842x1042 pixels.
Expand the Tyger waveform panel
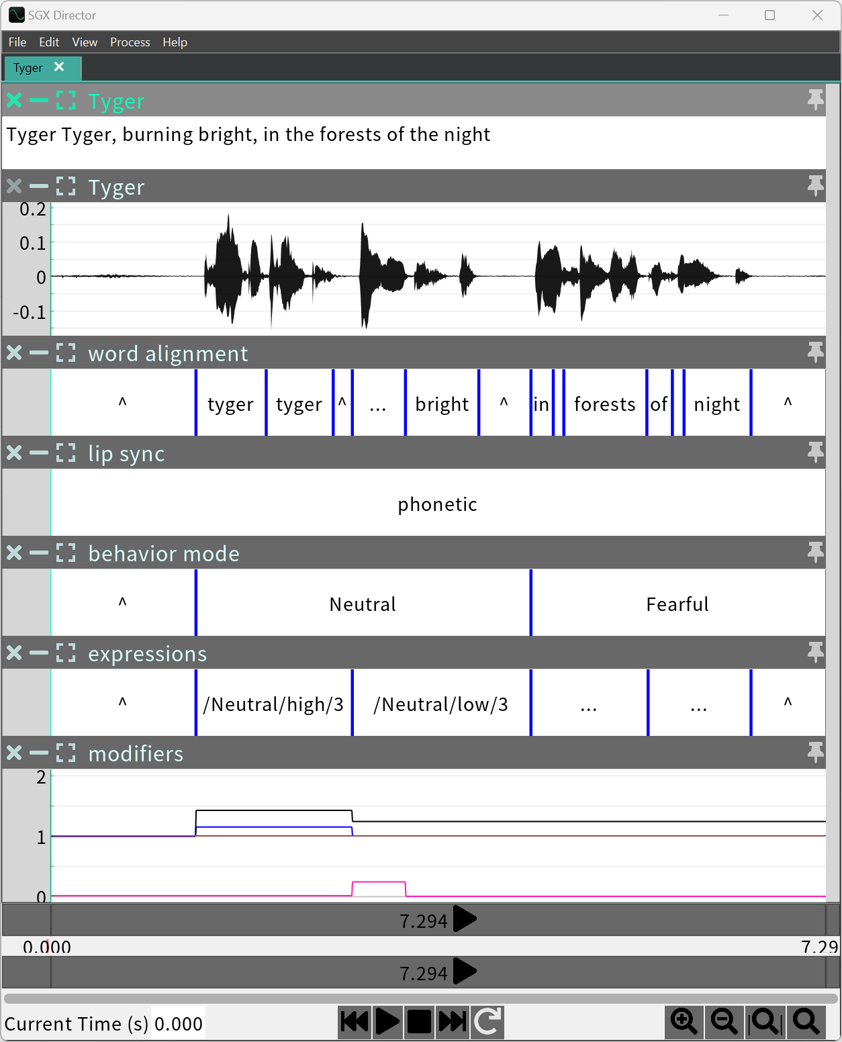point(65,186)
